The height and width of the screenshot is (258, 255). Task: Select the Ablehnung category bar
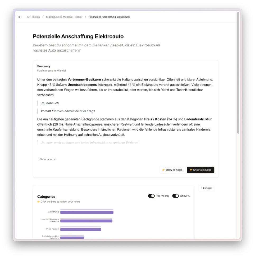(x=87, y=212)
